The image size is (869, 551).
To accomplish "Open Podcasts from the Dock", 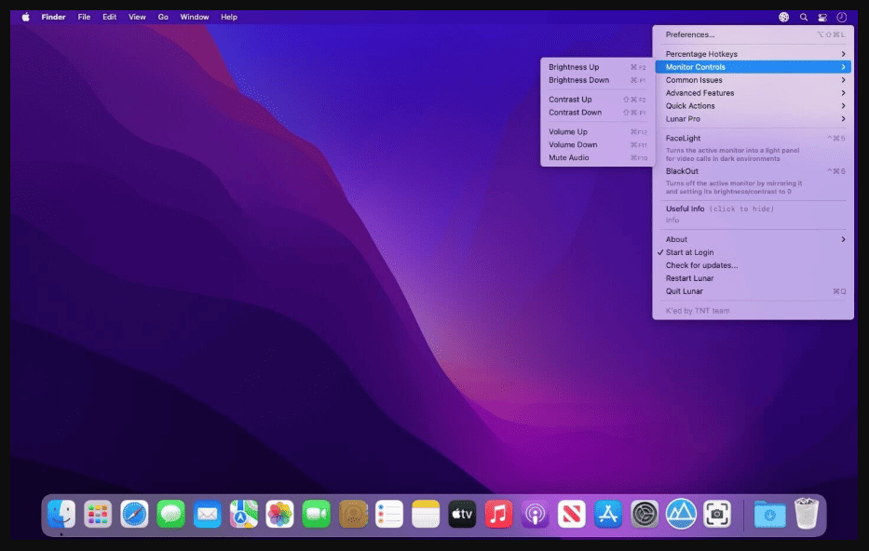I will (x=535, y=514).
